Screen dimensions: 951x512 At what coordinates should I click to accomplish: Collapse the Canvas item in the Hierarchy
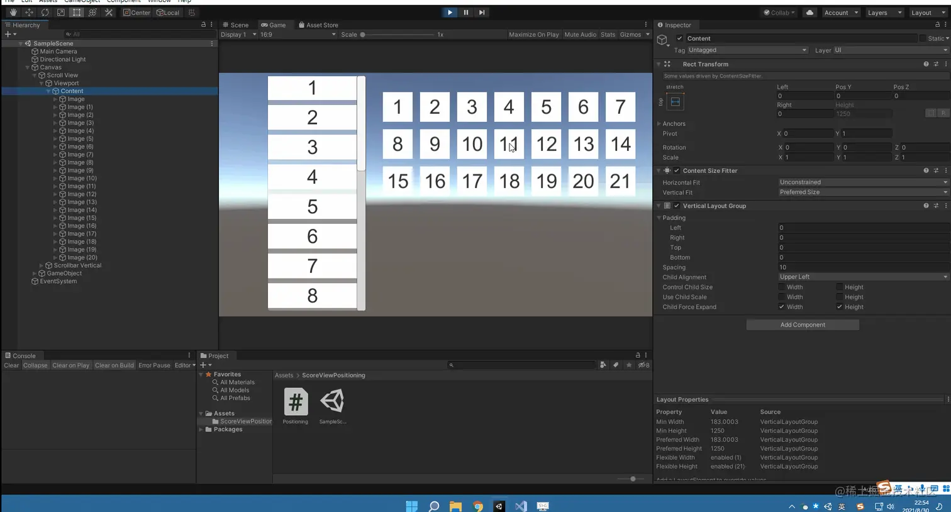(27, 67)
